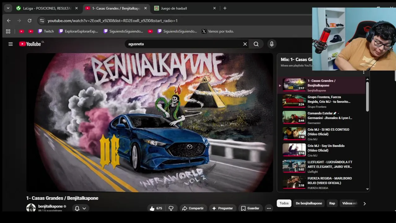
Task: Clear the search query with X
Action: tap(245, 44)
